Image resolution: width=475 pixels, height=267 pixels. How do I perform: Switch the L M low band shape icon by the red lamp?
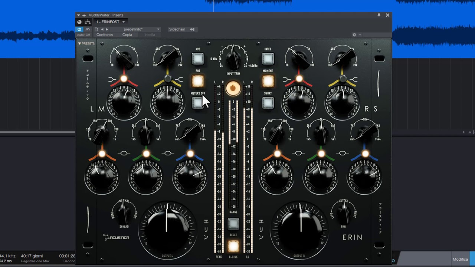tap(112, 79)
